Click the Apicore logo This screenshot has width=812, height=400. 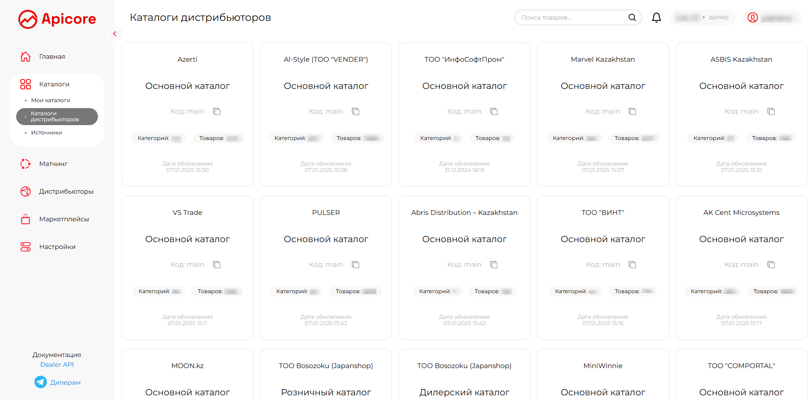pos(57,19)
